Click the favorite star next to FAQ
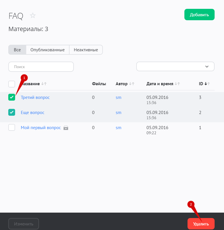This screenshot has height=230, width=224. point(33,16)
